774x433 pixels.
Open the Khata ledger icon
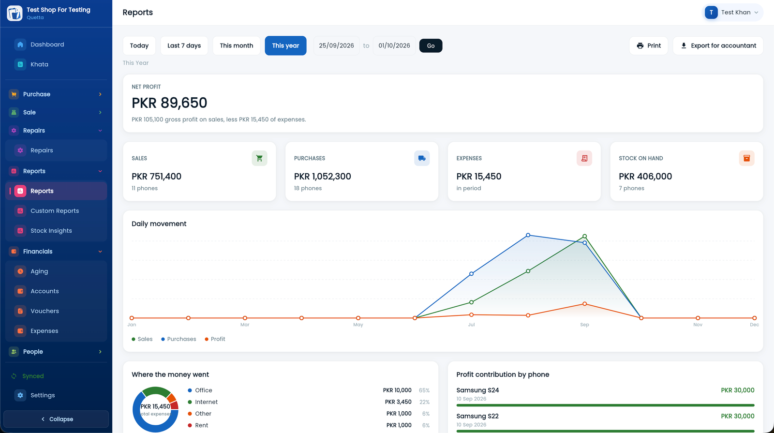pos(20,64)
